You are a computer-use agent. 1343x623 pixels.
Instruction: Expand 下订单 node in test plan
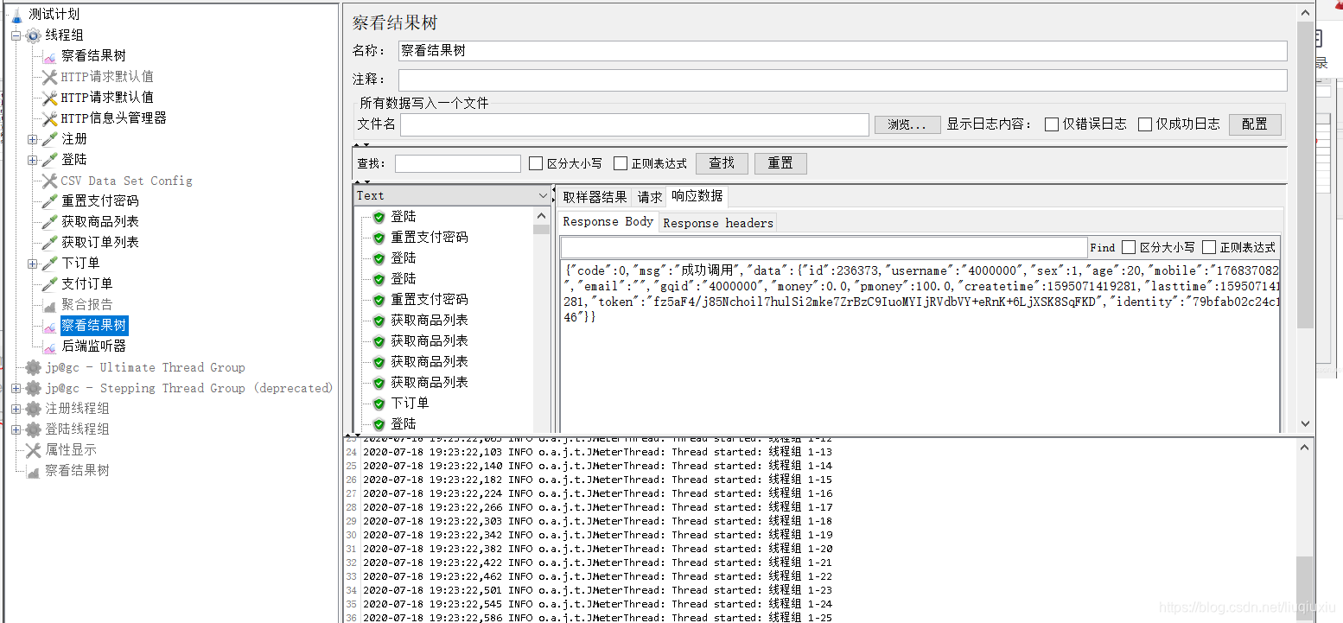(x=32, y=264)
